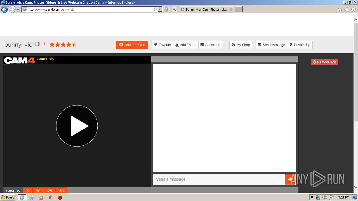The width and height of the screenshot is (358, 201).
Task: Open browser Tools gear icon
Action: (x=354, y=10)
